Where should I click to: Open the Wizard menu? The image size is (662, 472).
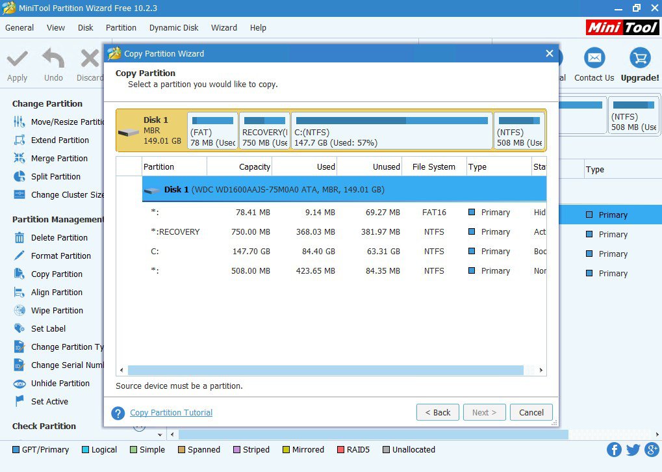(x=223, y=28)
